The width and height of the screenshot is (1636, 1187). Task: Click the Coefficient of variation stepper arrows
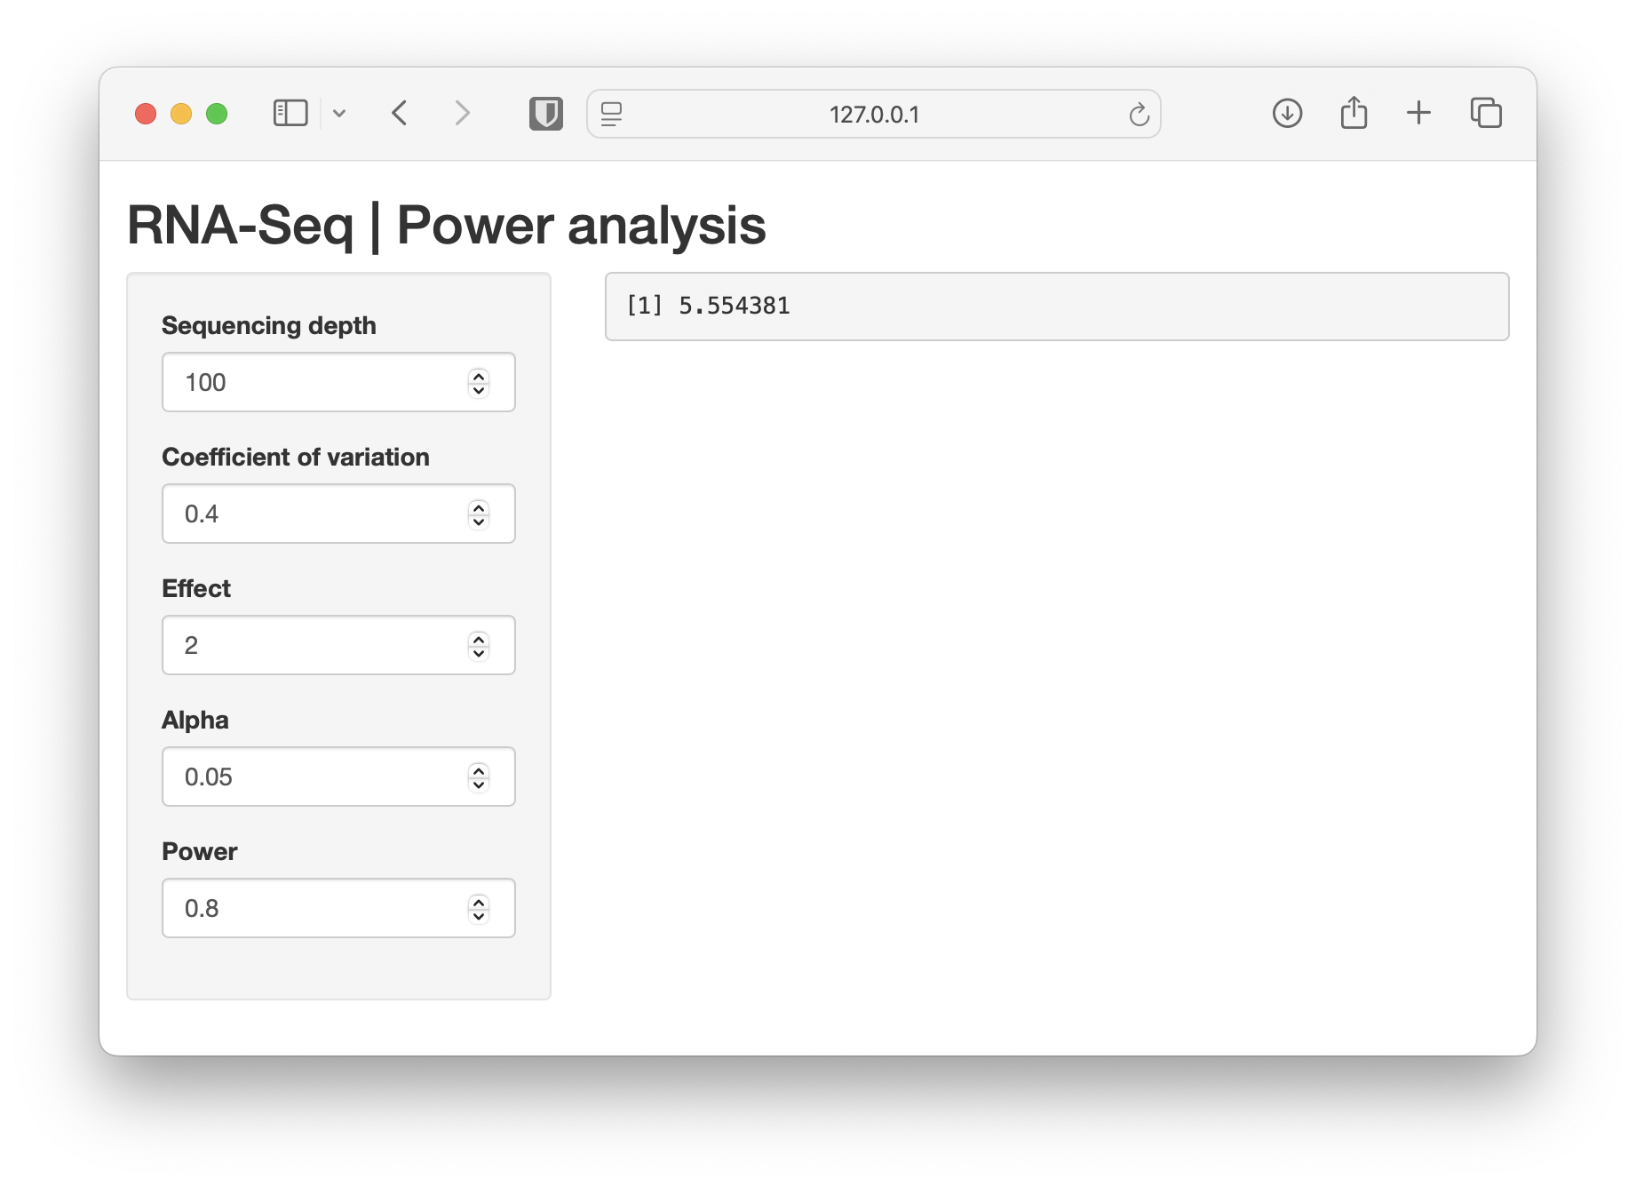click(x=479, y=514)
